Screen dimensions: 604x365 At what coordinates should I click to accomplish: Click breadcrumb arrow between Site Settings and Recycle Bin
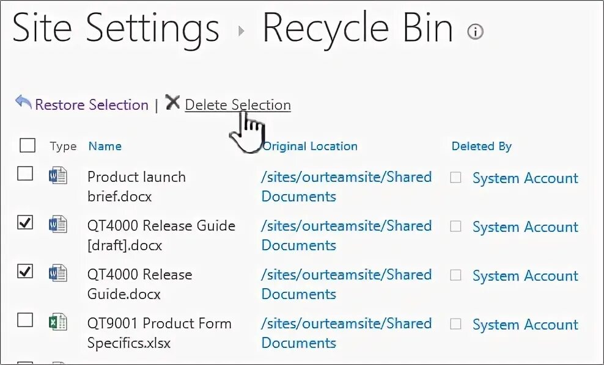(241, 31)
